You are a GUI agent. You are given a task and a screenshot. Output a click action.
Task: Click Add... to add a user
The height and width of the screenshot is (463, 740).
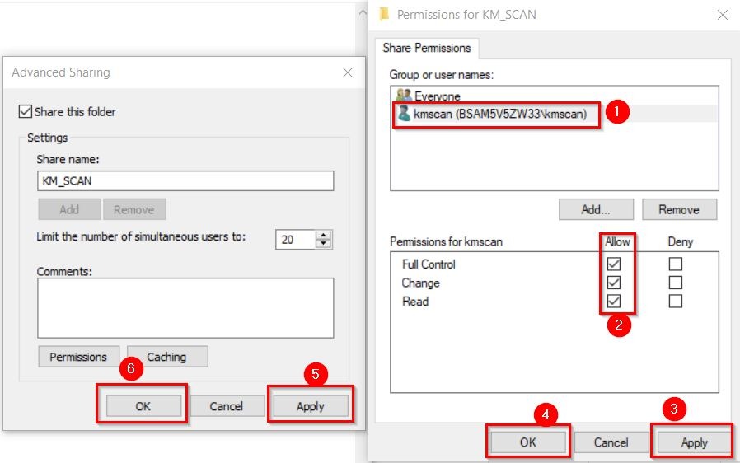(x=595, y=209)
